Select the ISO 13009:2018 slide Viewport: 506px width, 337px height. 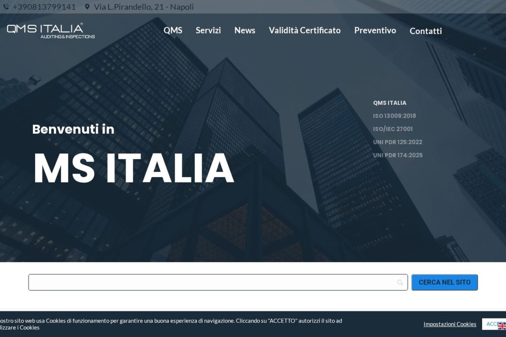coord(394,116)
